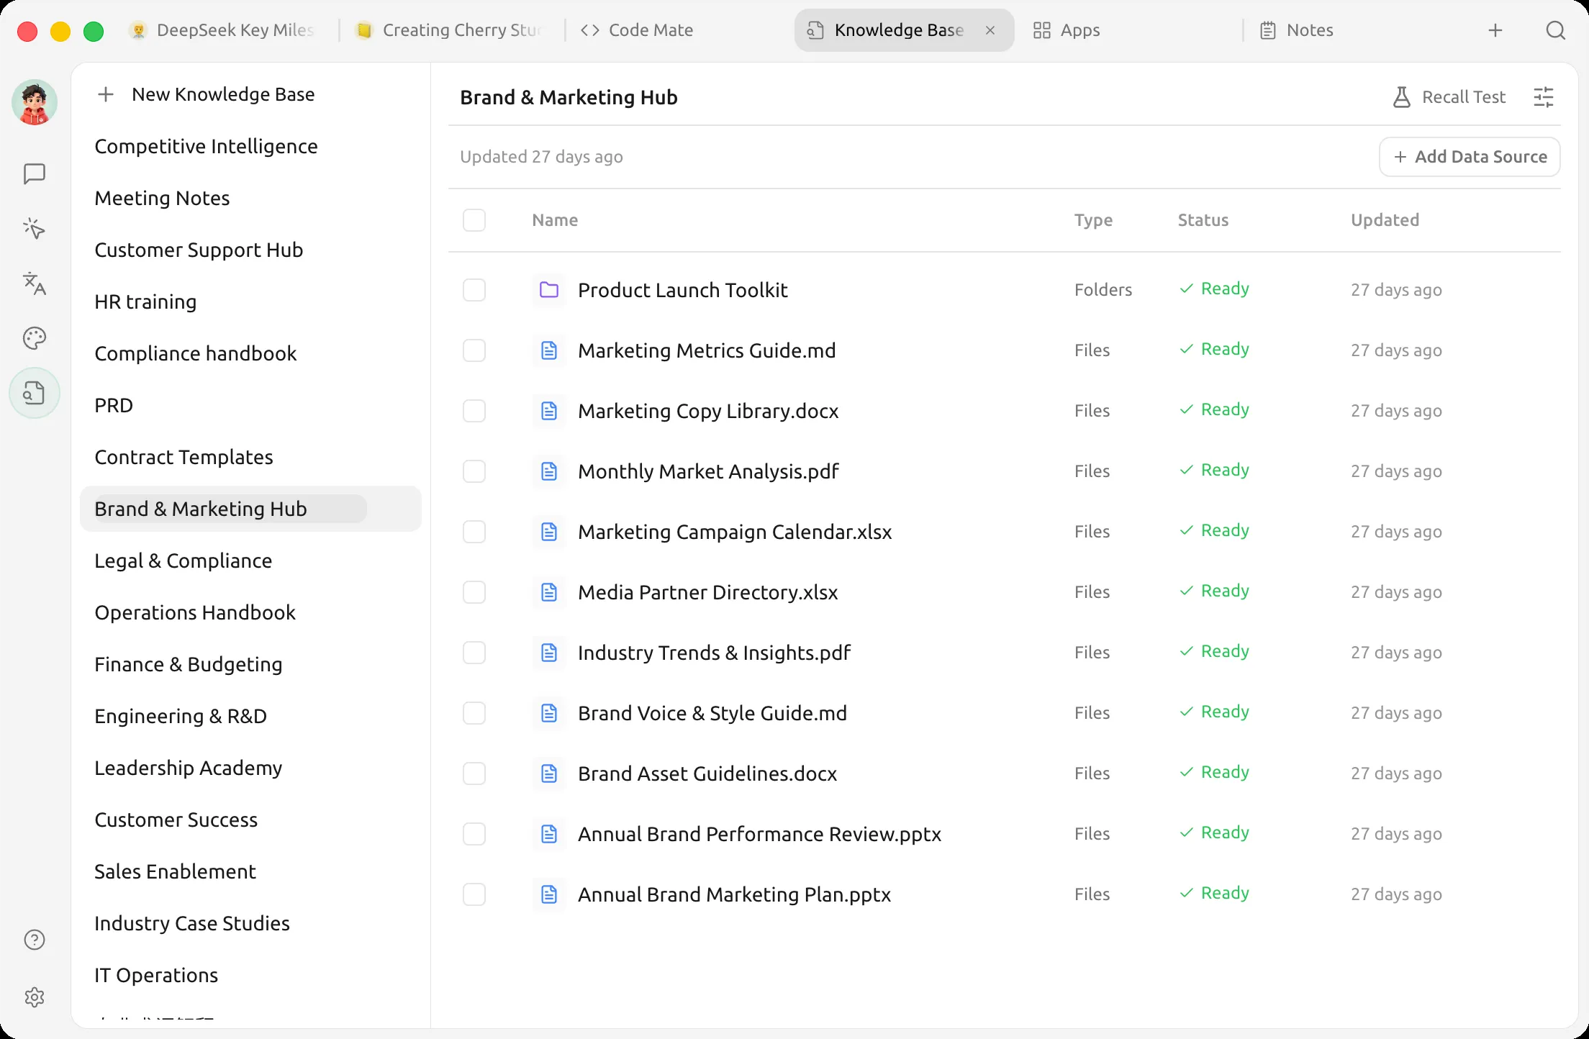Toggle the select-all checkbox in header
This screenshot has height=1039, width=1589.
click(474, 220)
